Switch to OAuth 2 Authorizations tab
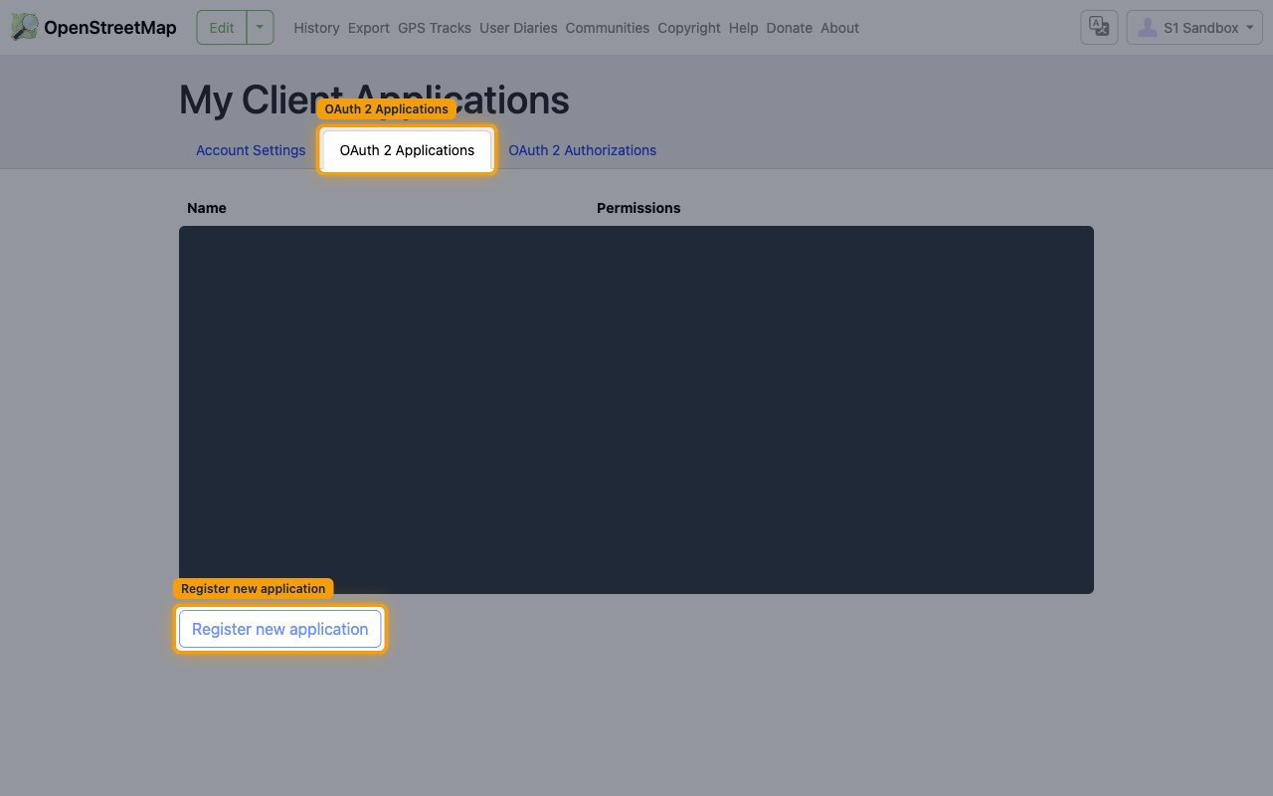The width and height of the screenshot is (1273, 796). 583,150
